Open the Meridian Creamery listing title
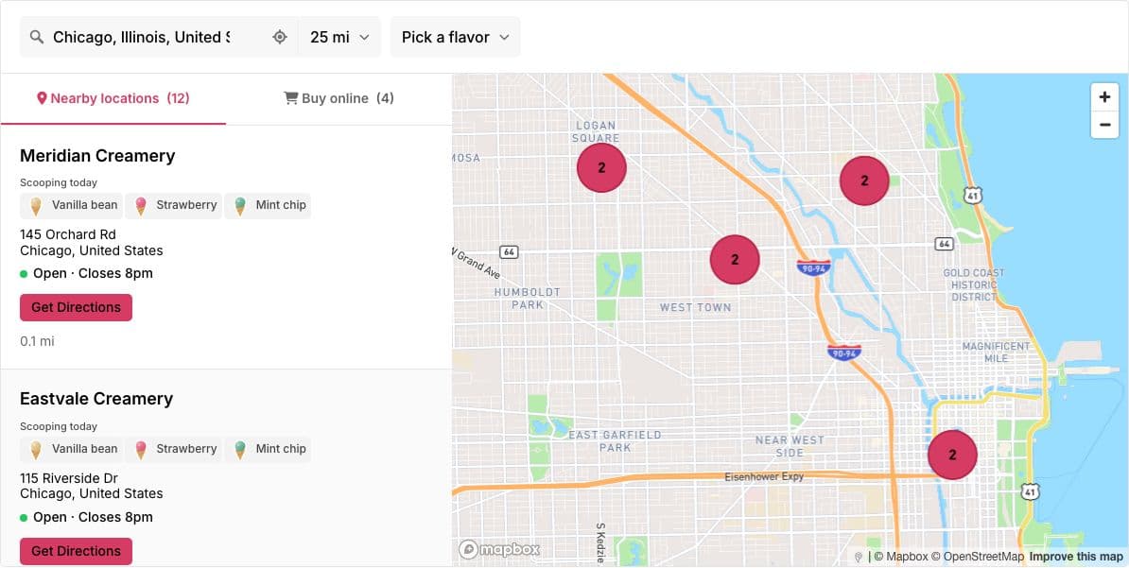The width and height of the screenshot is (1129, 568). point(97,156)
